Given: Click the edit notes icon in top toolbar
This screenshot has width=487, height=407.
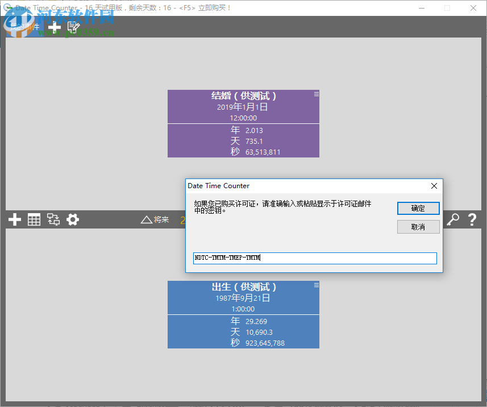Looking at the screenshot, I should (x=74, y=27).
